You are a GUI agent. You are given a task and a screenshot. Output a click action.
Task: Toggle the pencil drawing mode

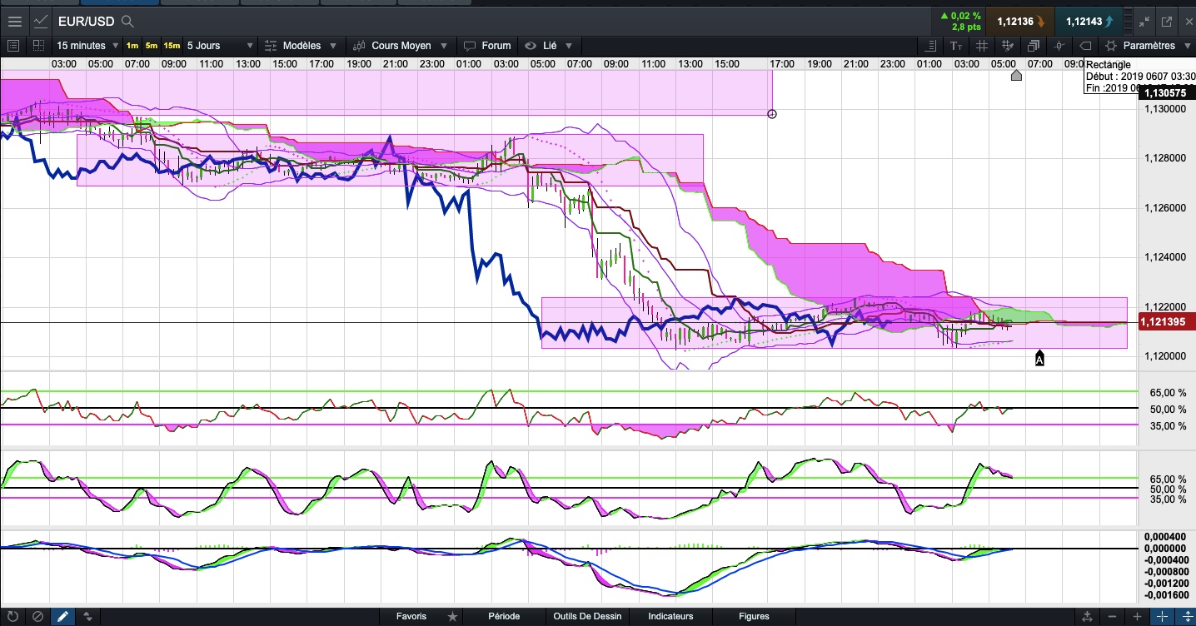tap(62, 617)
